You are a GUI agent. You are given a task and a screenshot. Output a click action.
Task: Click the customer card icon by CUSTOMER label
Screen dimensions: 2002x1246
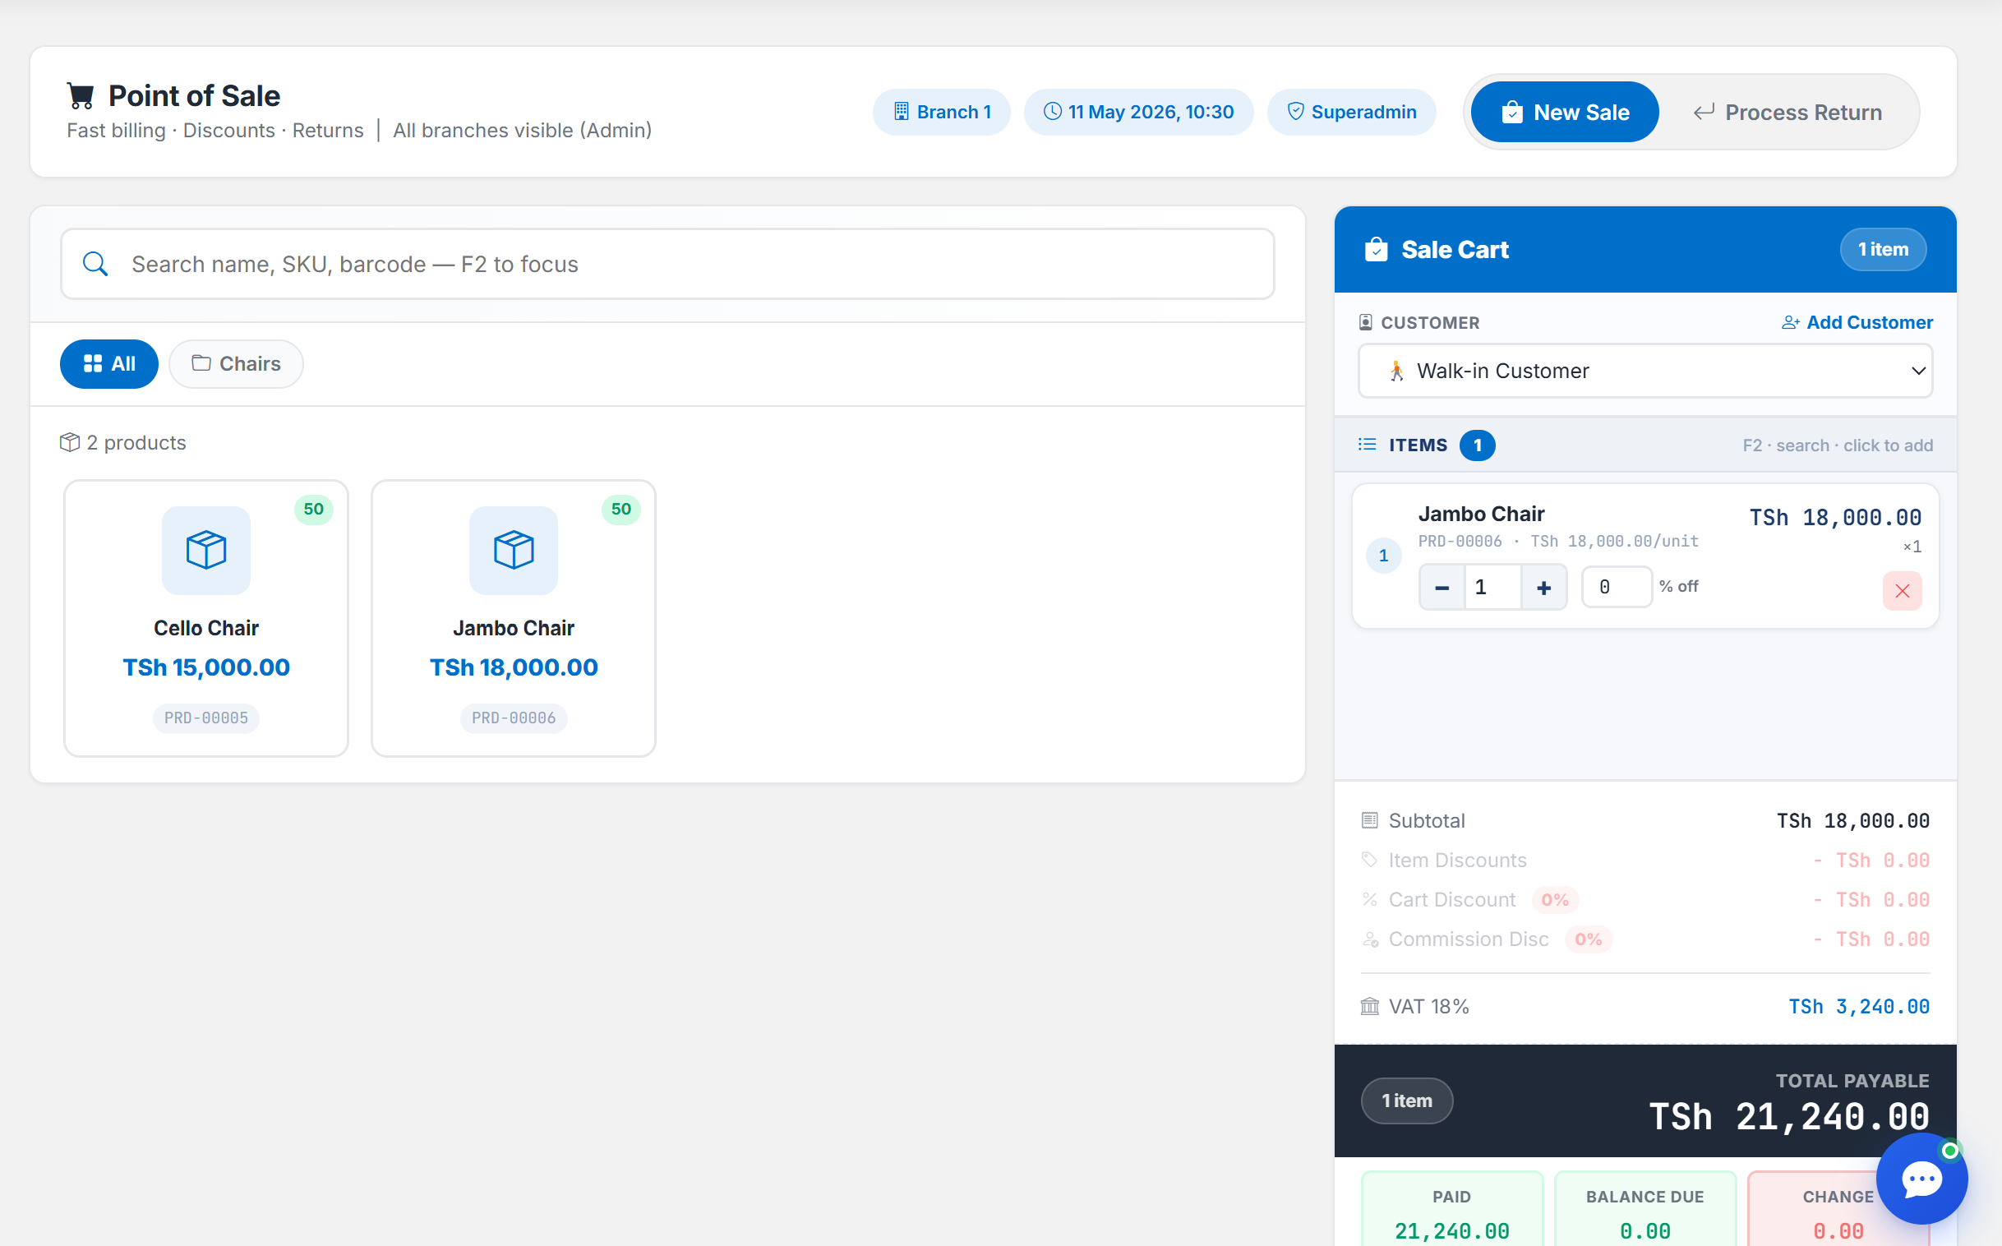point(1365,322)
